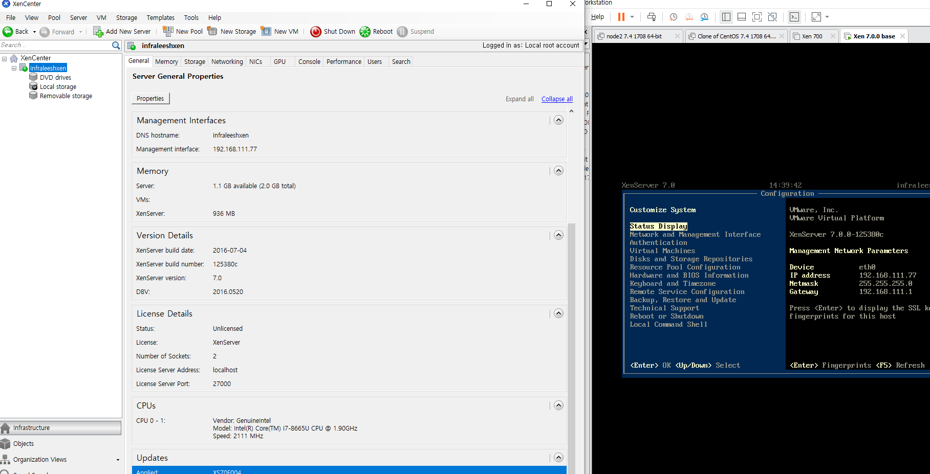Click the properties pane vertical scrollbar

572,348
